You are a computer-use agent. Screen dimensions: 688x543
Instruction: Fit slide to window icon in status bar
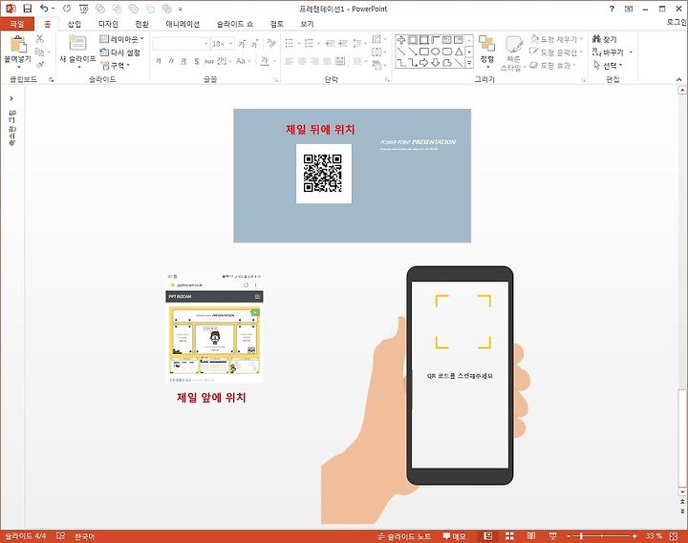coord(674,536)
